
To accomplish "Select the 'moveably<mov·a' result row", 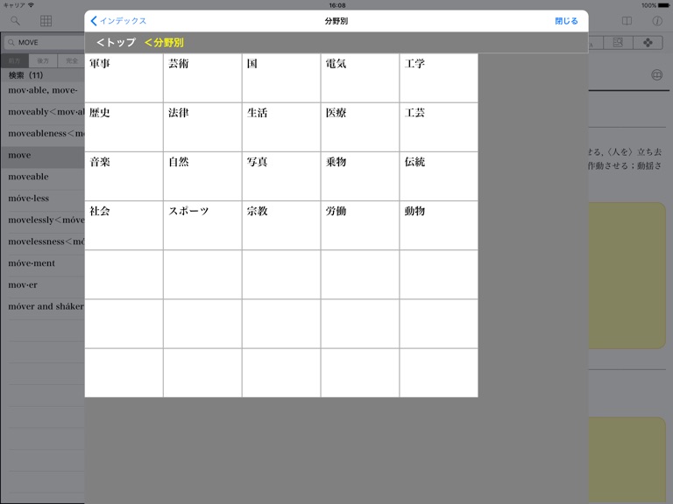I will click(42, 112).
